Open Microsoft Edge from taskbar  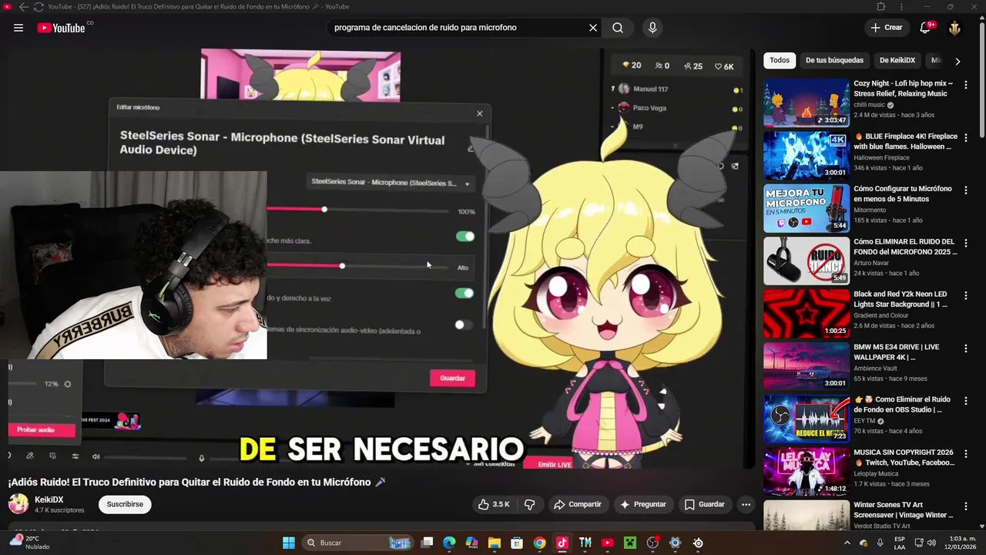[x=449, y=543]
